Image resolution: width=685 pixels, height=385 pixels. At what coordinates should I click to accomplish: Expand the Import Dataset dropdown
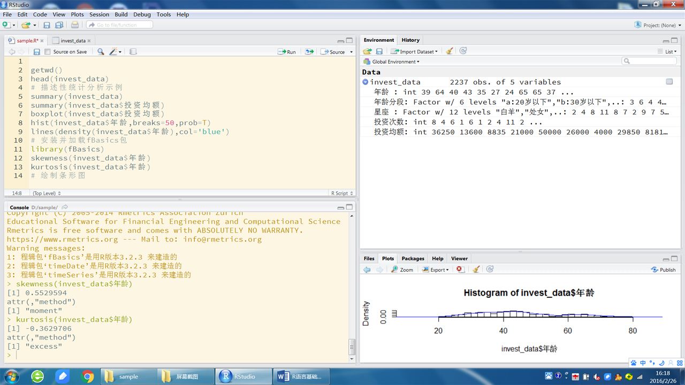click(414, 51)
